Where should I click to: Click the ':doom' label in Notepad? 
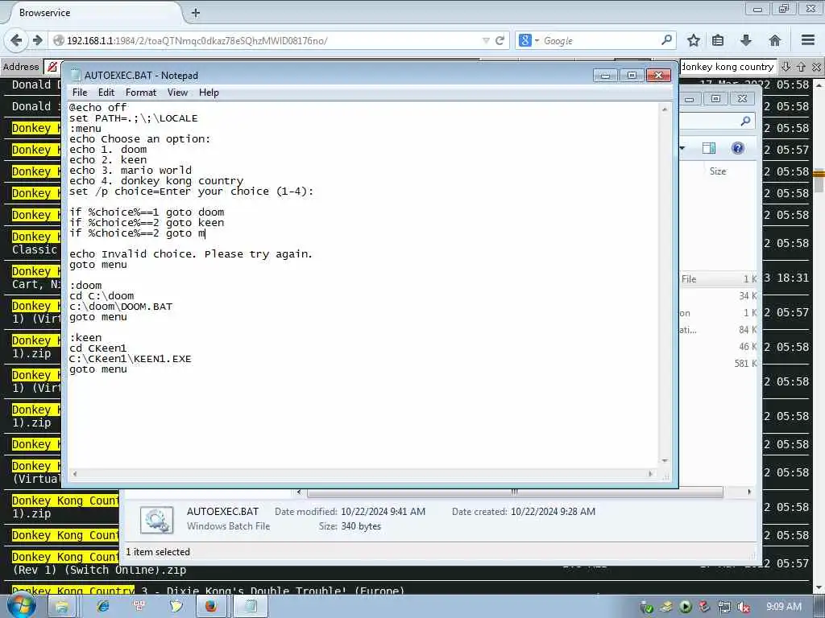[85, 286]
